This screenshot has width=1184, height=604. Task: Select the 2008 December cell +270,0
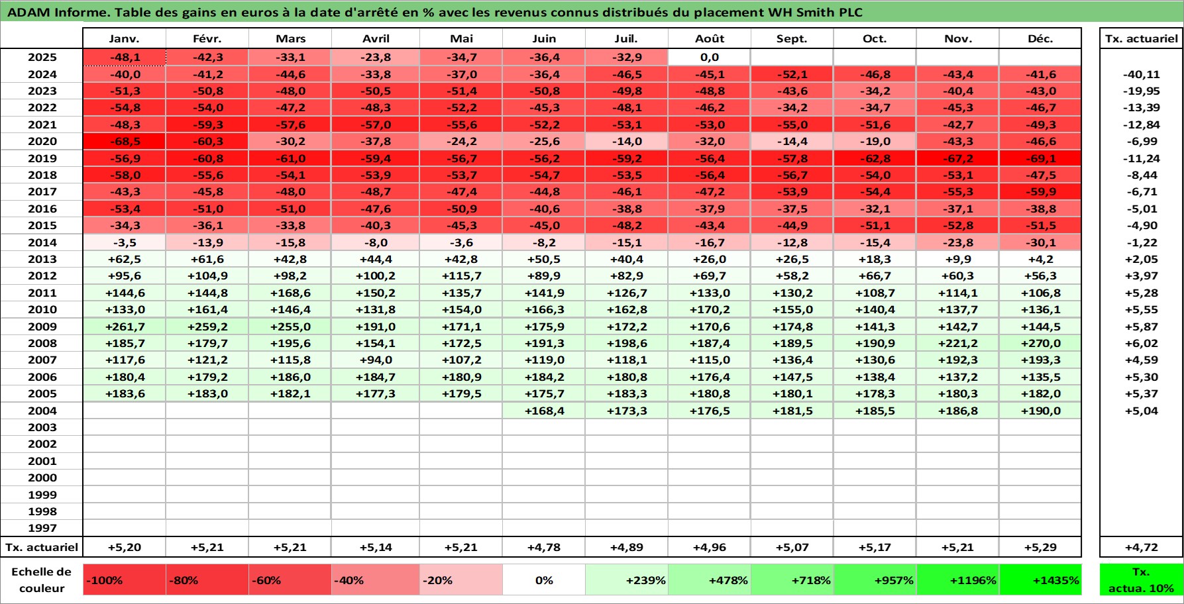(x=1040, y=343)
